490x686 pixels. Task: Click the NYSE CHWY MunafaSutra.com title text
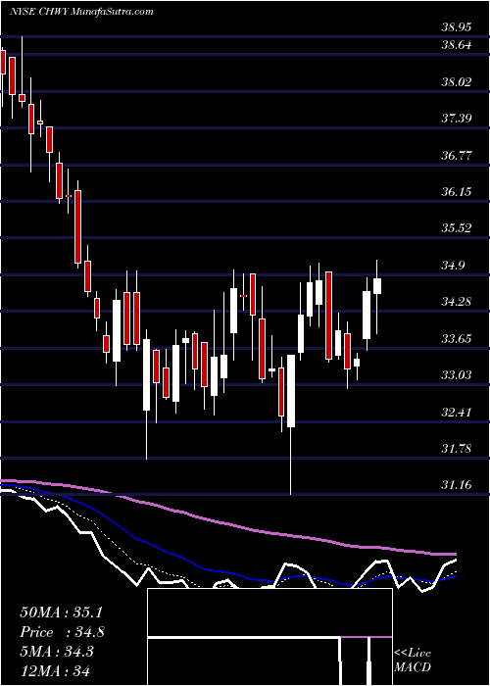point(81,12)
